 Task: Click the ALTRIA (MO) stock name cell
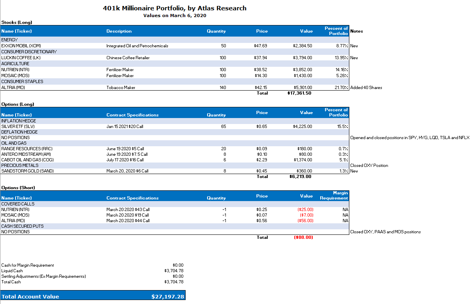tap(13, 87)
